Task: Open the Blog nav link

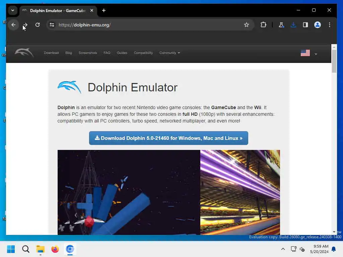Action: [68, 53]
